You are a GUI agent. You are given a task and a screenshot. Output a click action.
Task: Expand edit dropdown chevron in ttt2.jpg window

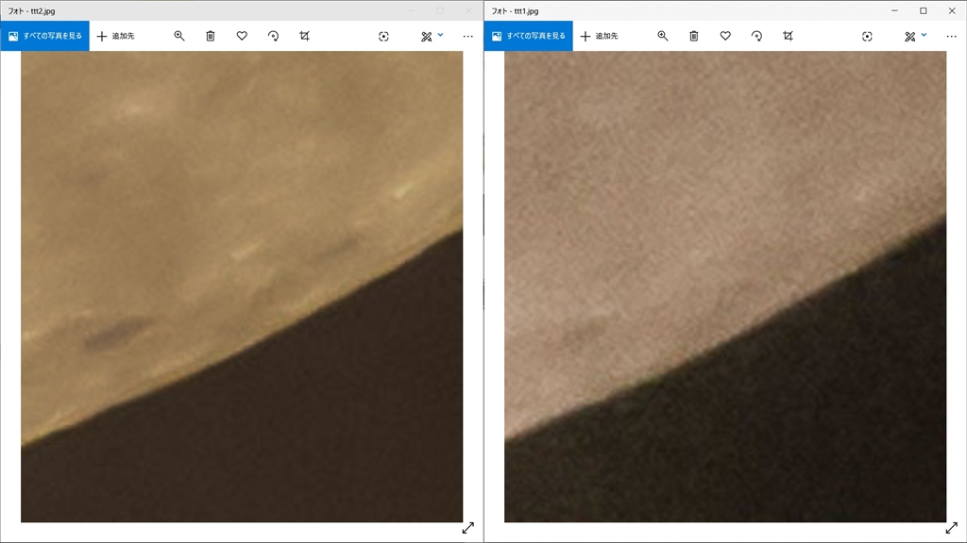[x=440, y=35]
